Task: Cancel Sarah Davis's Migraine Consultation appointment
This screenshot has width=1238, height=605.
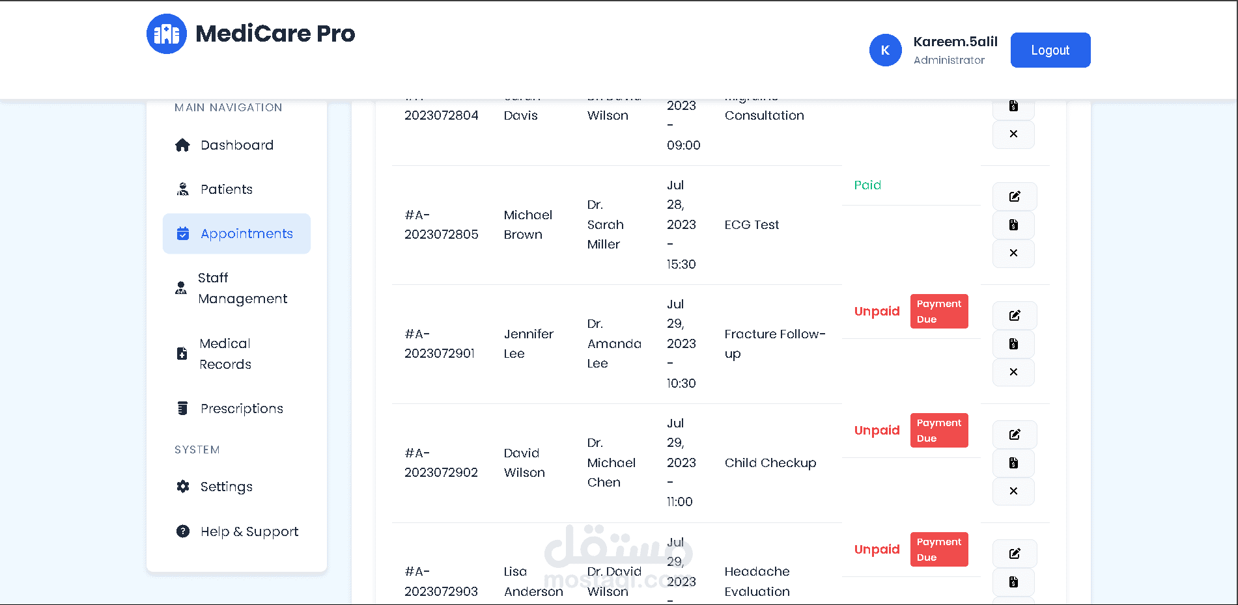Action: coord(1013,134)
